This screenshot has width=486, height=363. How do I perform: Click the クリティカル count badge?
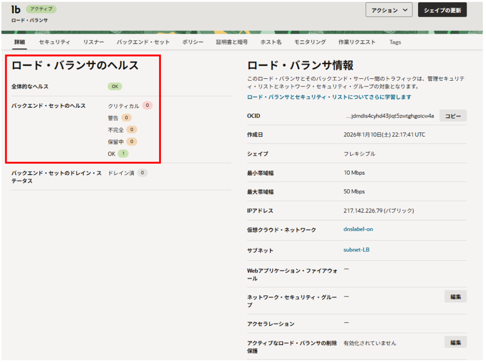click(x=147, y=106)
